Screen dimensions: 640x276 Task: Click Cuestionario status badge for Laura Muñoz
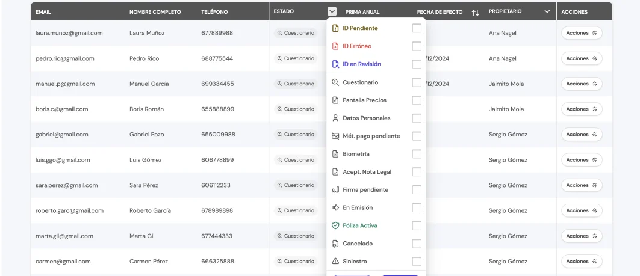[296, 33]
